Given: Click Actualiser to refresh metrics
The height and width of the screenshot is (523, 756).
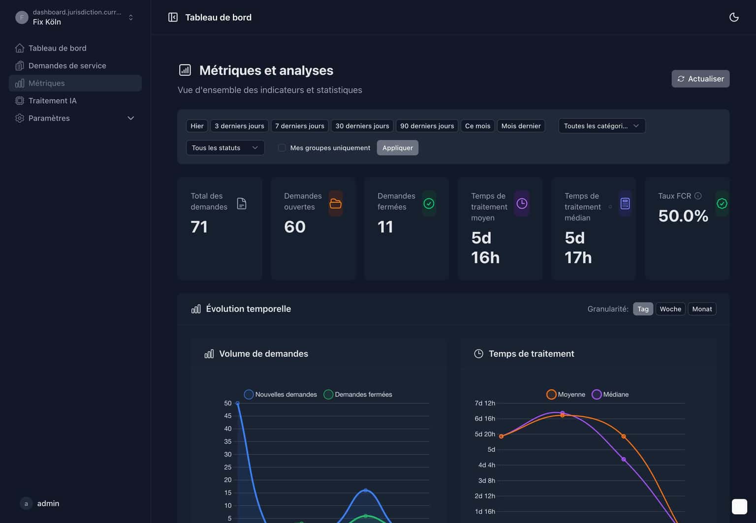Looking at the screenshot, I should click(x=700, y=79).
